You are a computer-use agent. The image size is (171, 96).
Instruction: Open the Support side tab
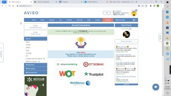point(2,53)
